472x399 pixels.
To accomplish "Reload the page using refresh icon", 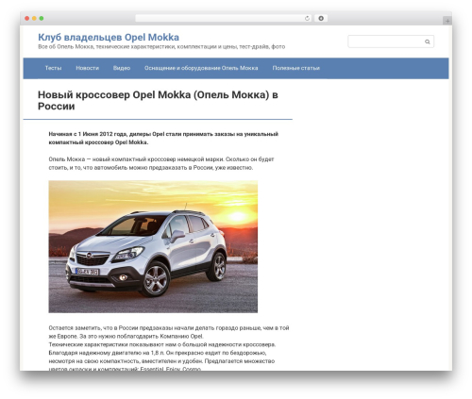I will (307, 18).
